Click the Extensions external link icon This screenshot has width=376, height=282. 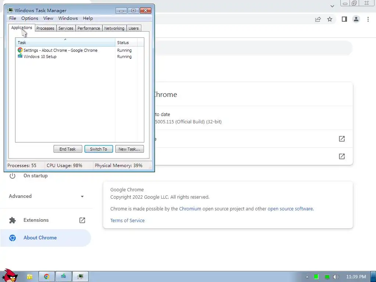[x=82, y=220]
